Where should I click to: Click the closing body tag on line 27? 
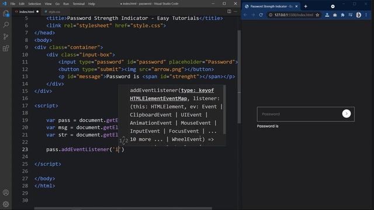(x=44, y=178)
